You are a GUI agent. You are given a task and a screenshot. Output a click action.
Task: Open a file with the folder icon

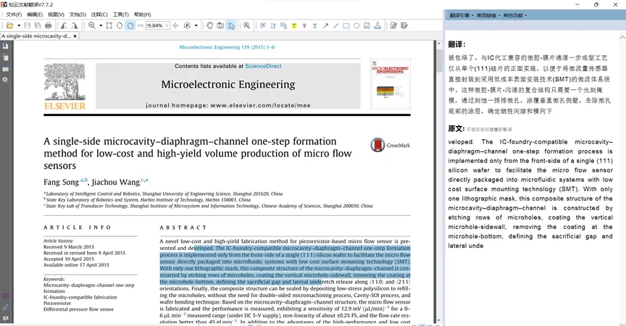click(10, 25)
